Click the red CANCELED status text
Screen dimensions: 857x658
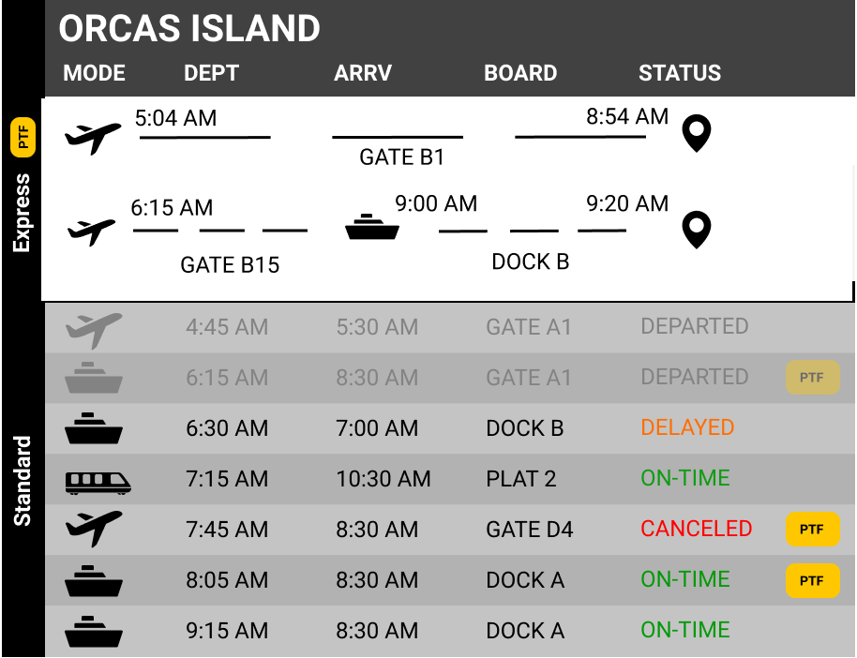pos(697,529)
